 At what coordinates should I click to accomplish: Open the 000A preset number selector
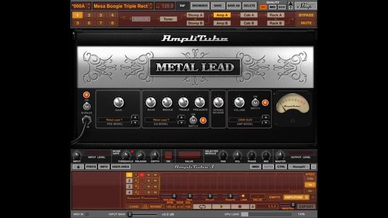coord(81,6)
